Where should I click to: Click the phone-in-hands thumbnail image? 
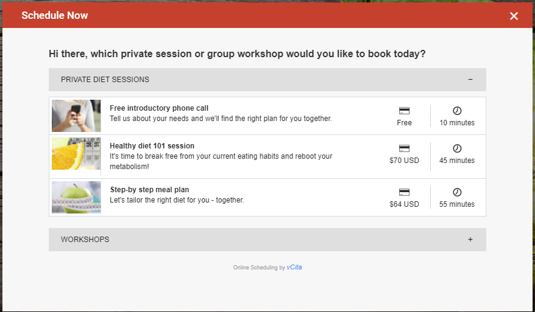[76, 116]
